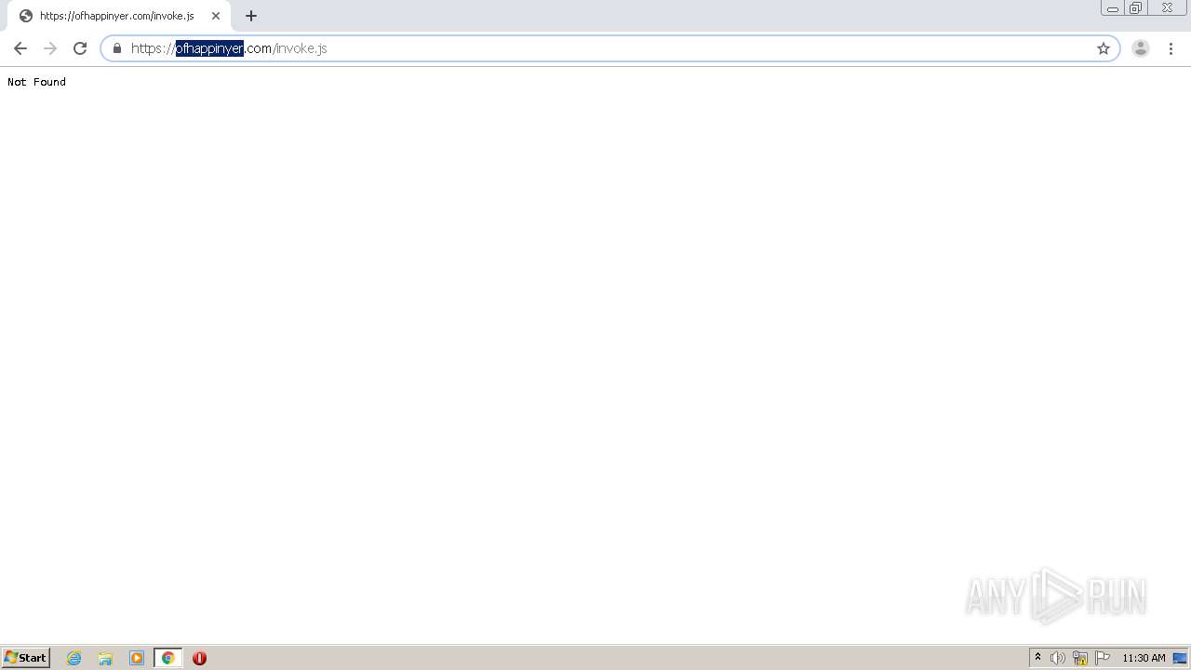View site info via lock icon
This screenshot has height=670, width=1191.
117,48
